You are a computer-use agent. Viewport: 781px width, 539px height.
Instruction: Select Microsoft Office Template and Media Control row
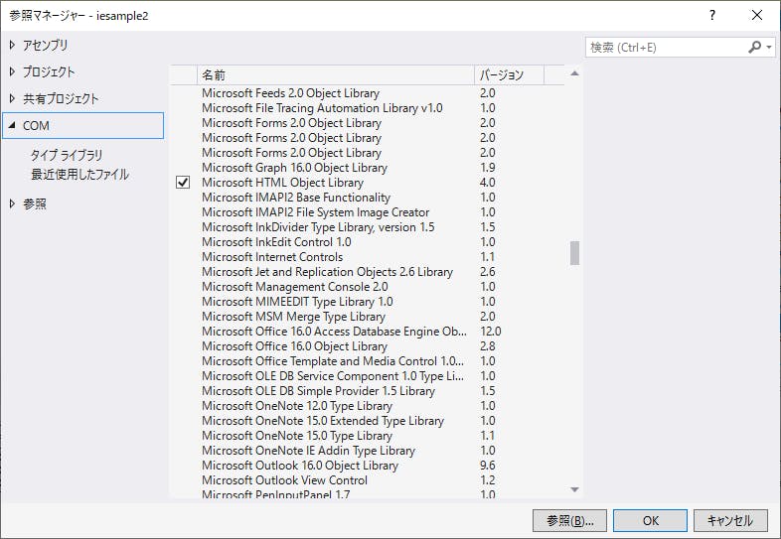(x=367, y=361)
